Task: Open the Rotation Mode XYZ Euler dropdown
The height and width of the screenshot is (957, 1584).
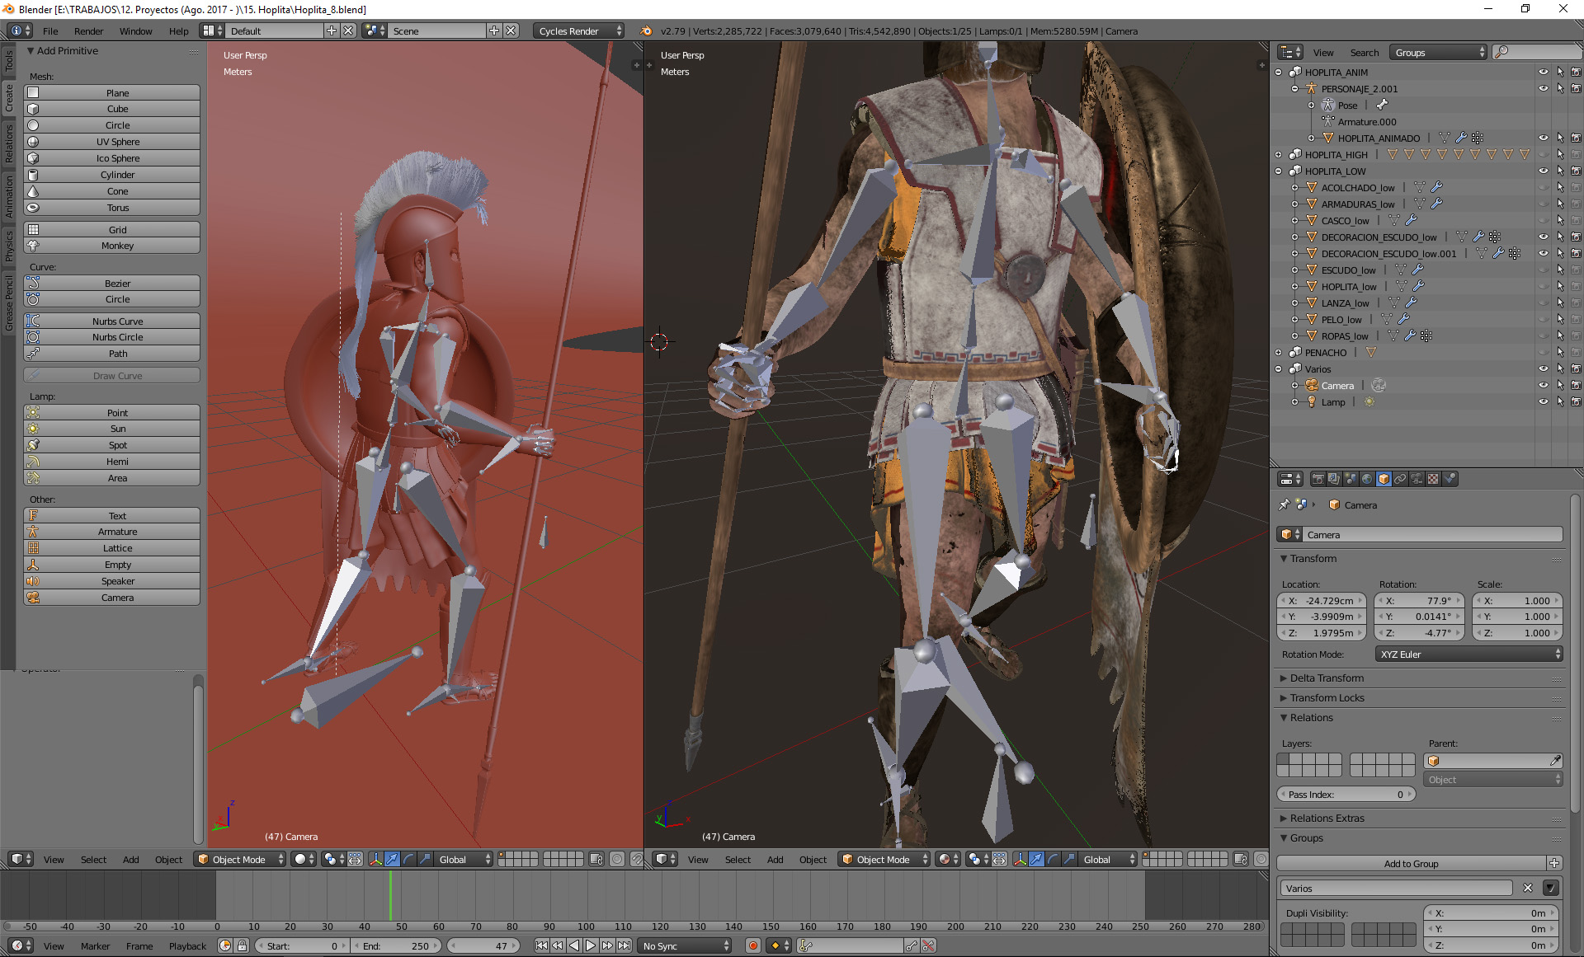Action: pyautogui.click(x=1468, y=654)
